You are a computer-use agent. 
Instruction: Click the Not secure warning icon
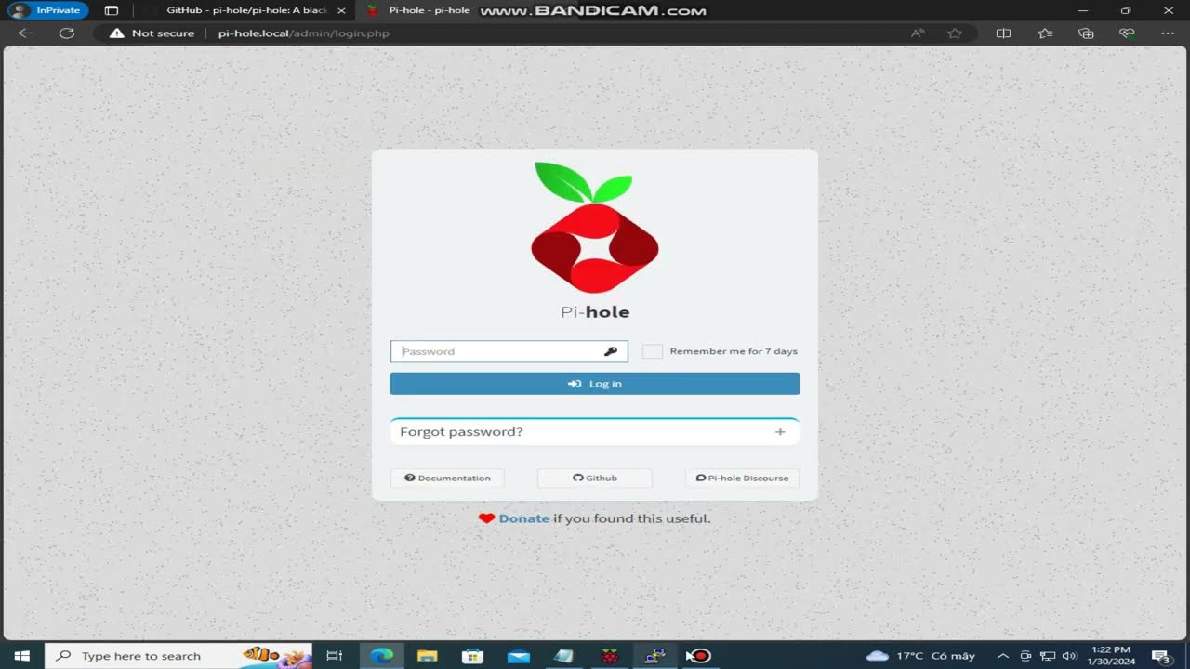point(116,33)
